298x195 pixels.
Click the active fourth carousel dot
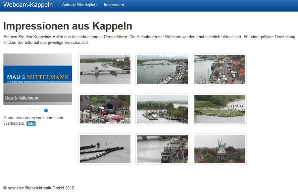tap(46, 110)
